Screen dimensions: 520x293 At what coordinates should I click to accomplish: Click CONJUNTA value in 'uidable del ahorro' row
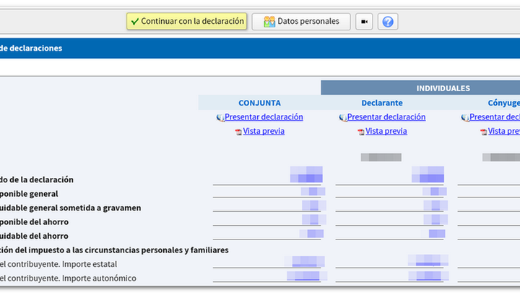click(x=311, y=234)
